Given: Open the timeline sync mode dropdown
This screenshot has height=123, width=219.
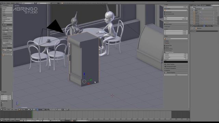Looking at the screenshot, I should 66,121.
